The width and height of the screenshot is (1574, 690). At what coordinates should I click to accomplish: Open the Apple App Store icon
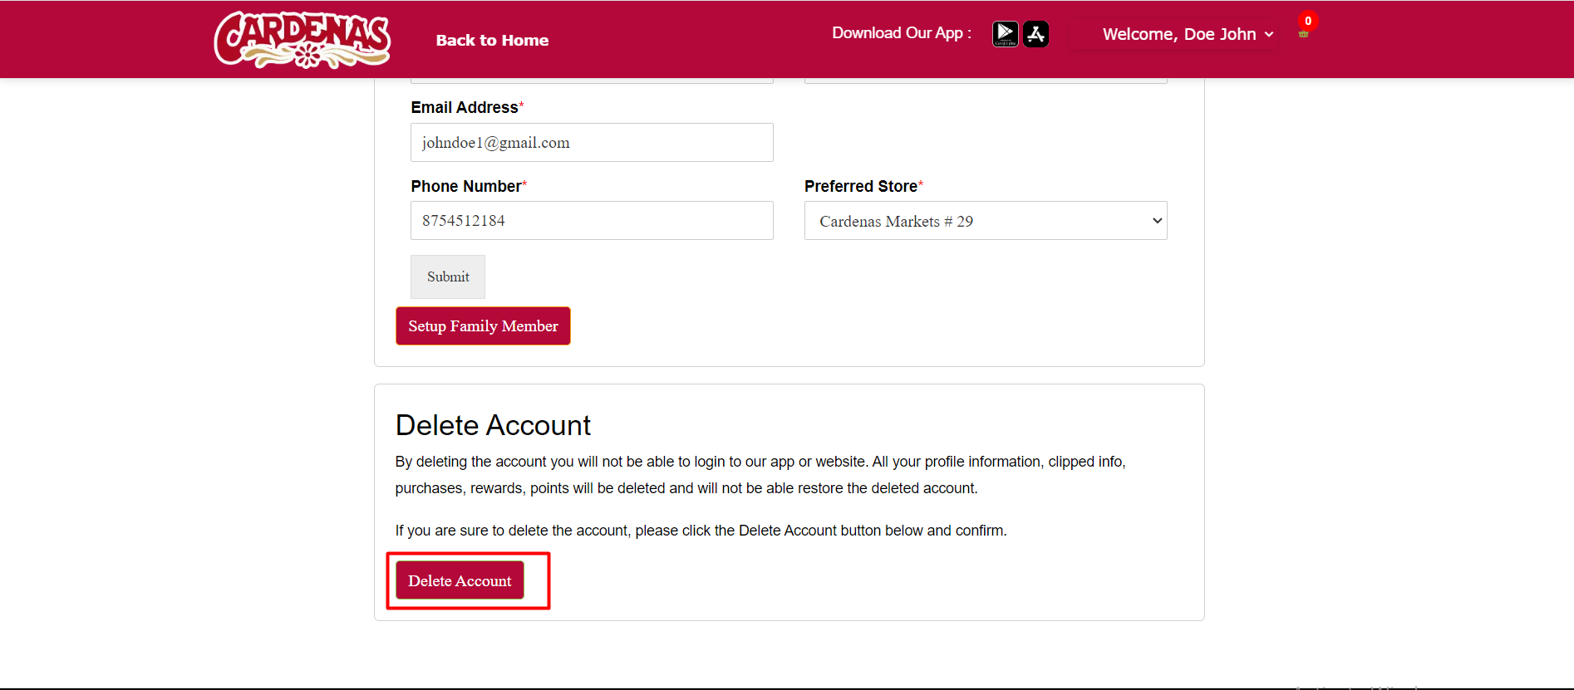click(1035, 34)
